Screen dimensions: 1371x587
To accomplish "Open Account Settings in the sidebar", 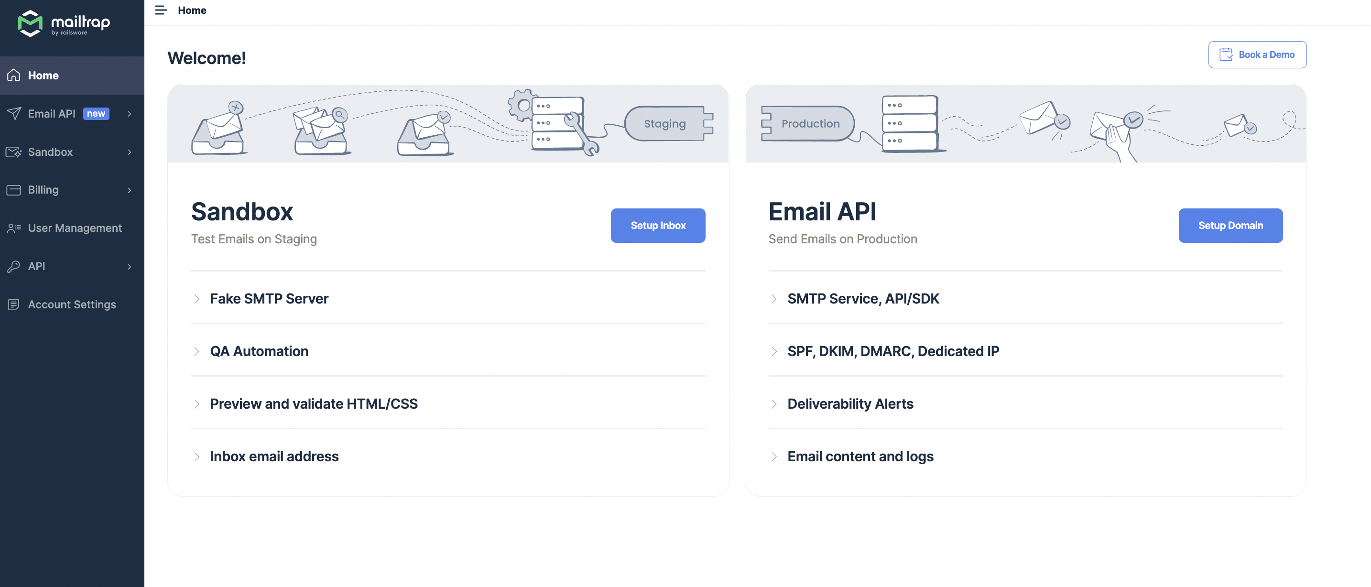I will [x=72, y=304].
